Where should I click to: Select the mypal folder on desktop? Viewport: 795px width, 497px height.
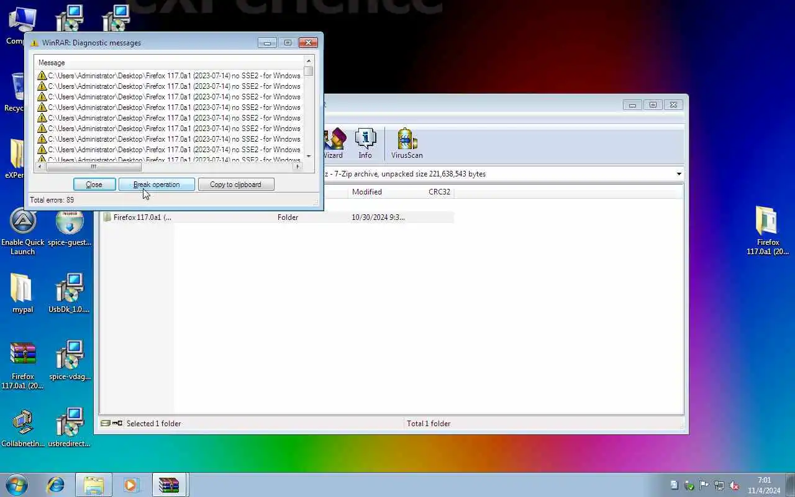(22, 293)
